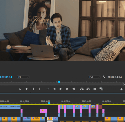This screenshot has height=122, width=125.
Task: Go to In point
Action: point(48,89)
